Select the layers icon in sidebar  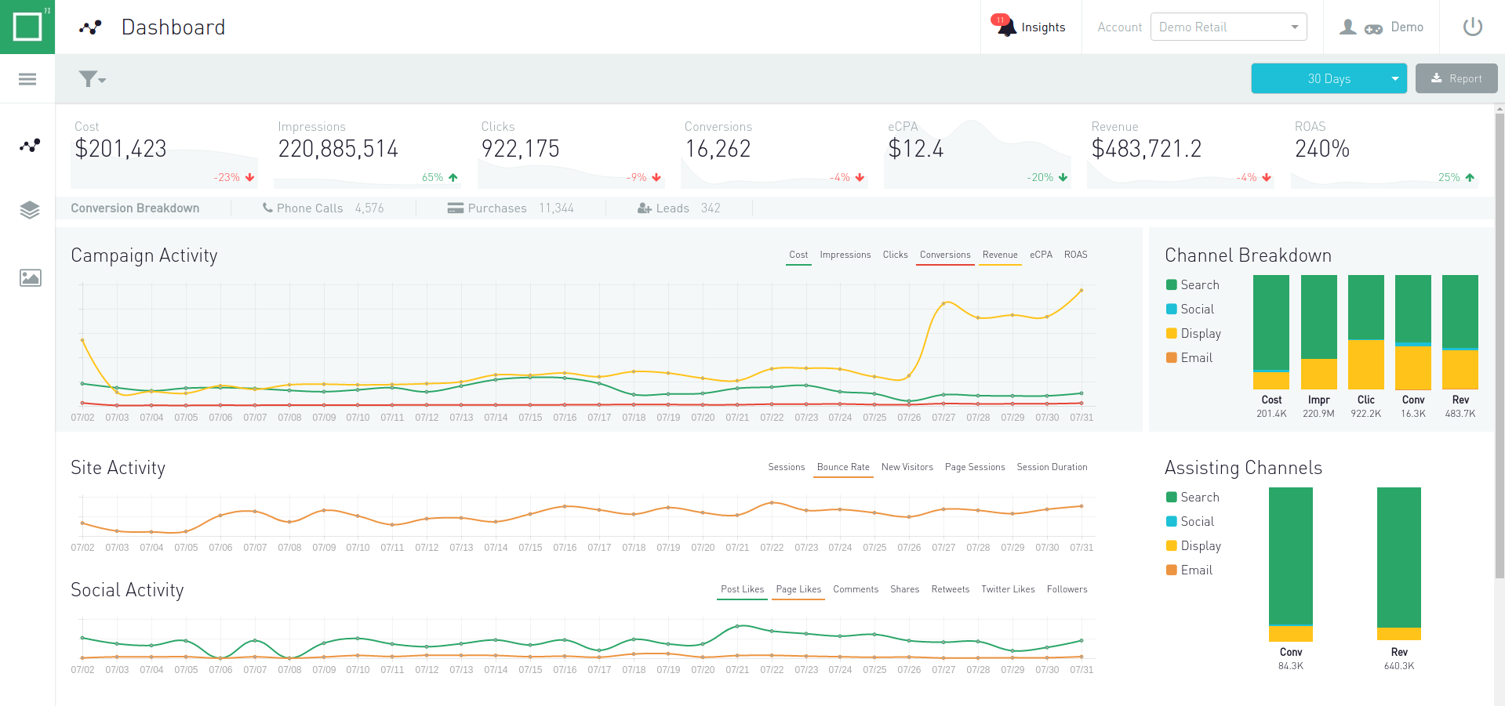30,210
